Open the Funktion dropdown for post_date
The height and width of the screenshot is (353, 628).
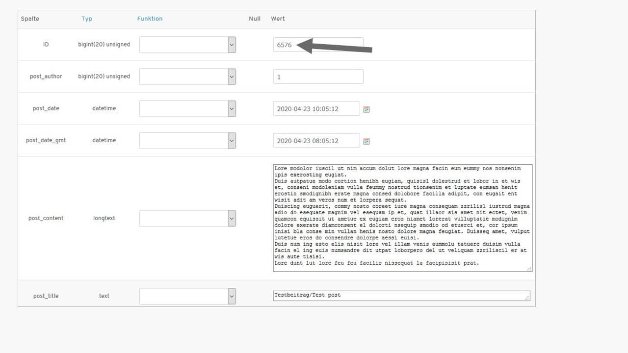click(x=187, y=108)
